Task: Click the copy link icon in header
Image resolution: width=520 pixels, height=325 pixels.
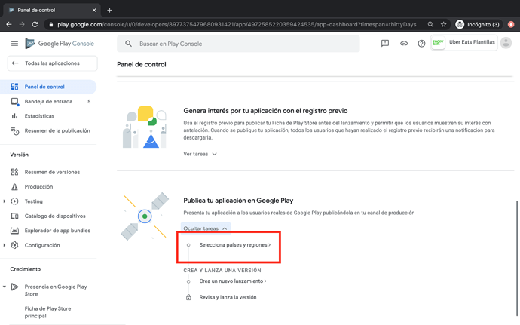Action: [x=403, y=44]
